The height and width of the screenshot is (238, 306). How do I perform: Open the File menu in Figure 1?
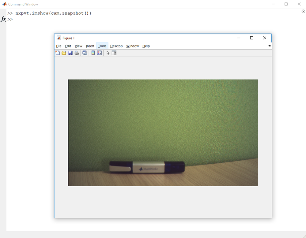(59, 46)
